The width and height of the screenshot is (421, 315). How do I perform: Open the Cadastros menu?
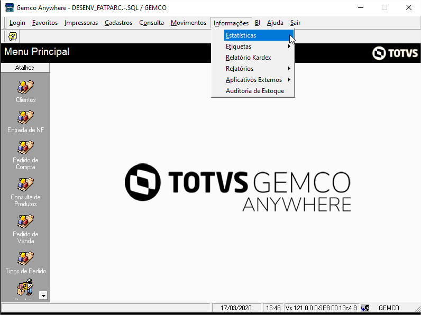pos(118,23)
